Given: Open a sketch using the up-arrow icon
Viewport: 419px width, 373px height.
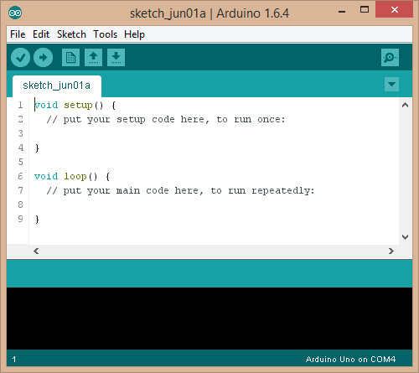Looking at the screenshot, I should [x=93, y=58].
